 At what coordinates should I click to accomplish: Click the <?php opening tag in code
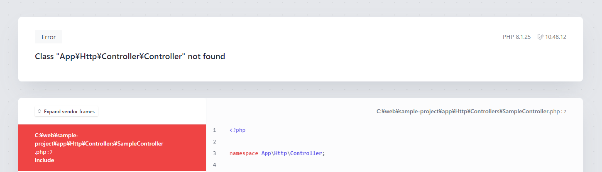point(237,130)
